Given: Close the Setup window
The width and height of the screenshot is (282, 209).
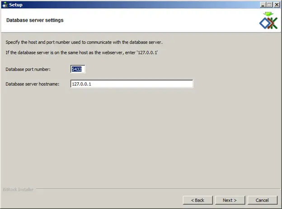Looking at the screenshot, I should [x=277, y=5].
